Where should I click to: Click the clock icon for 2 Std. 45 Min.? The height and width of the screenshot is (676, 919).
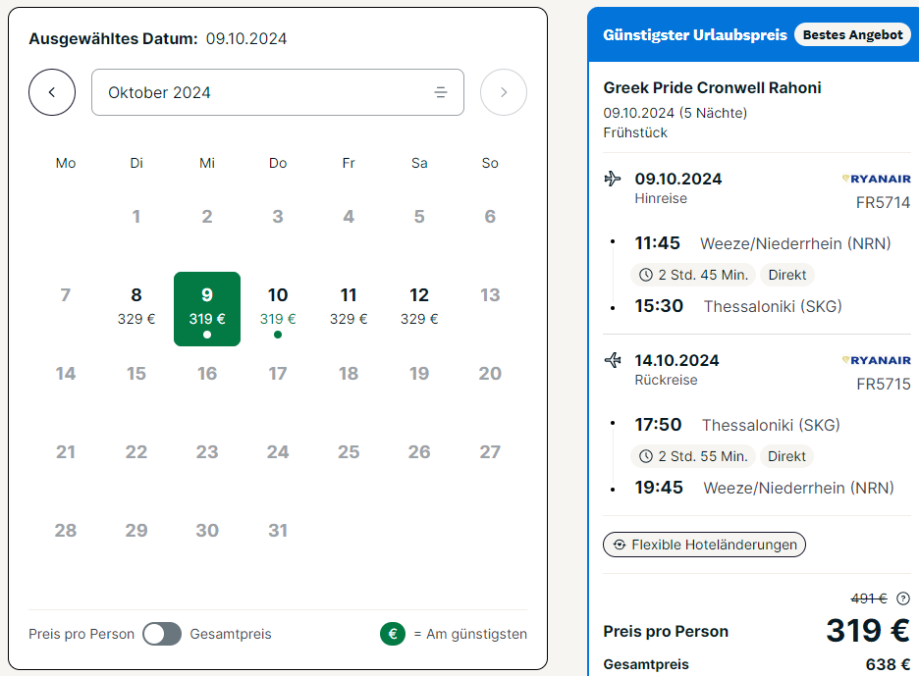pos(646,275)
